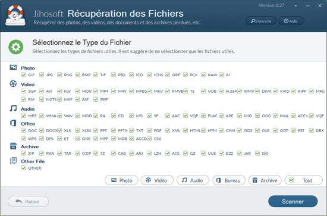Toggle the 7Z archive checkbox

(x=96, y=154)
